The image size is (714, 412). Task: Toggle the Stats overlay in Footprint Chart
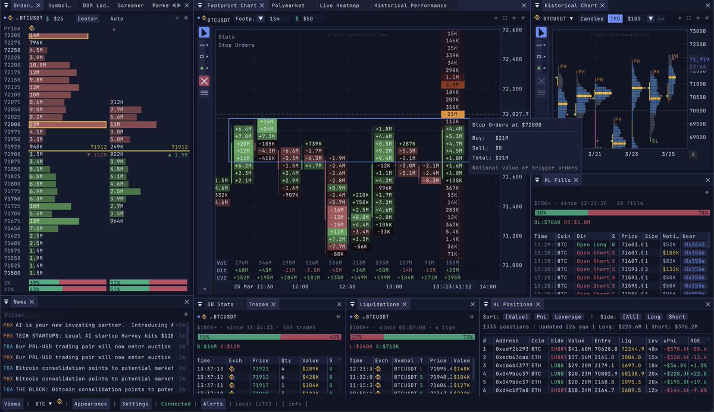point(226,37)
